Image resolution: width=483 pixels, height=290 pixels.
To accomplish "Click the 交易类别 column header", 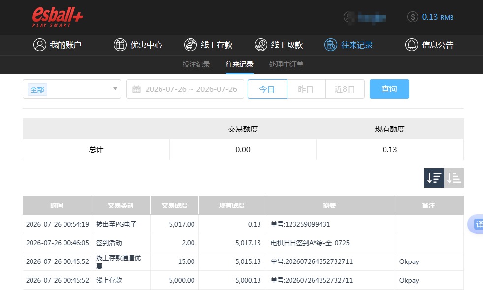I will click(x=121, y=205).
